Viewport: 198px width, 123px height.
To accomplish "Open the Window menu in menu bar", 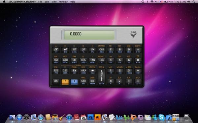I will [x=63, y=2].
